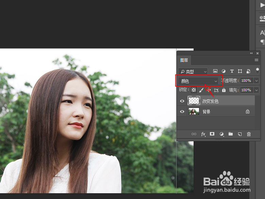Lock transparent pixels checkerboard icon
The width and height of the screenshot is (265, 199).
click(x=194, y=90)
